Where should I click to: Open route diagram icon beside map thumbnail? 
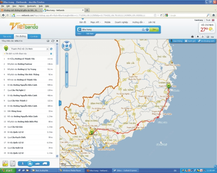click(13, 163)
